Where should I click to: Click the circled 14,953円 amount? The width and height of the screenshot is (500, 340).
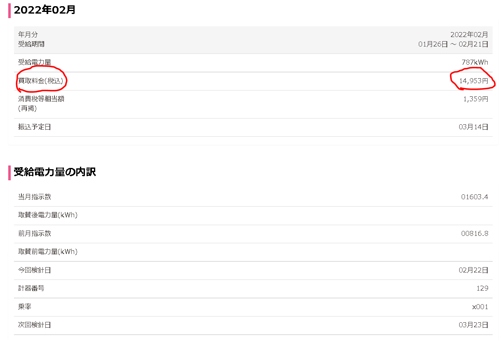click(473, 81)
